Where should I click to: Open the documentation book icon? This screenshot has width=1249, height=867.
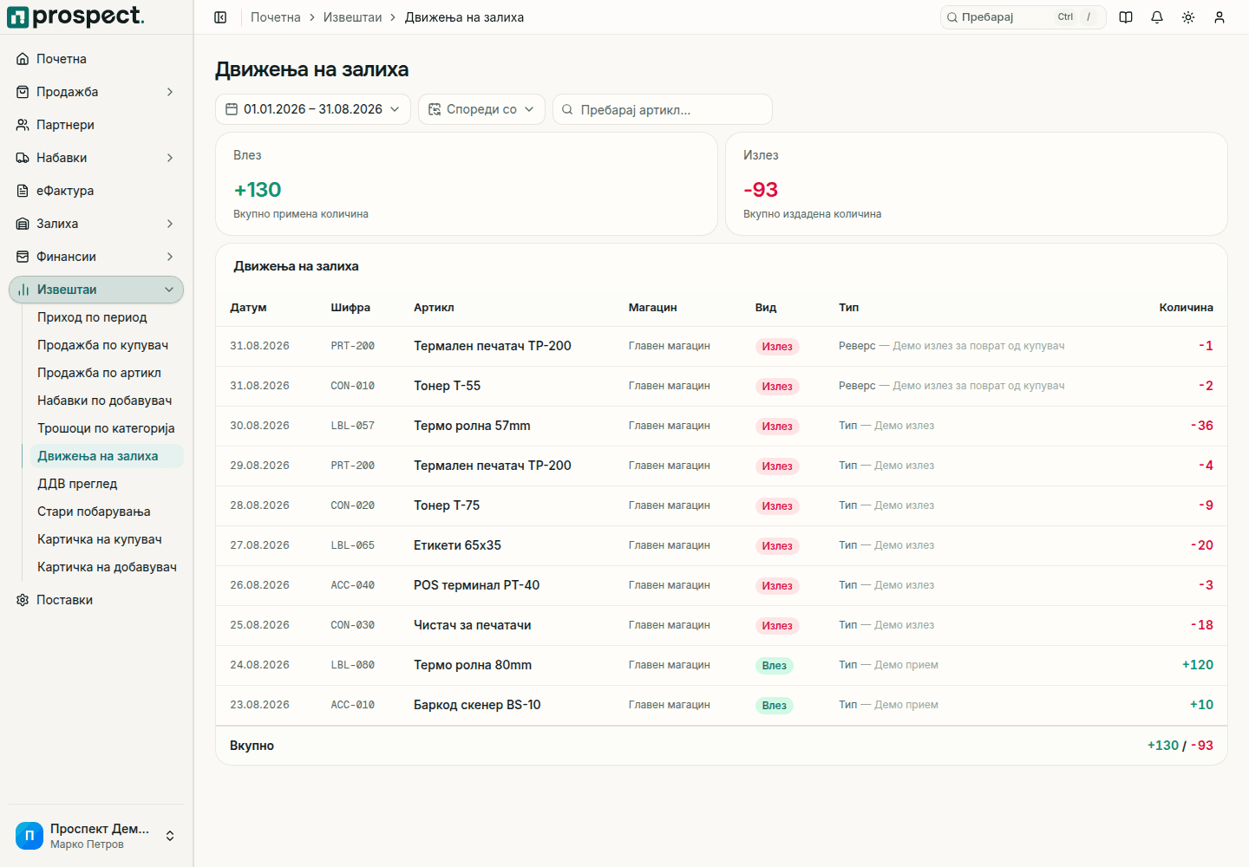pos(1126,17)
